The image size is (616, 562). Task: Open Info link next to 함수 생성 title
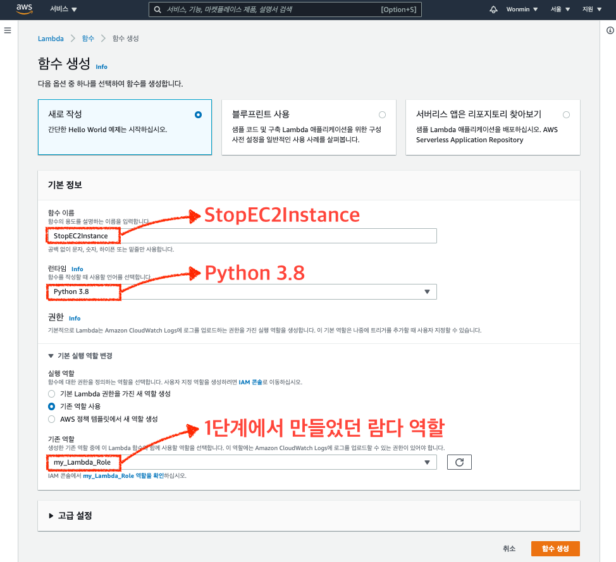click(101, 67)
